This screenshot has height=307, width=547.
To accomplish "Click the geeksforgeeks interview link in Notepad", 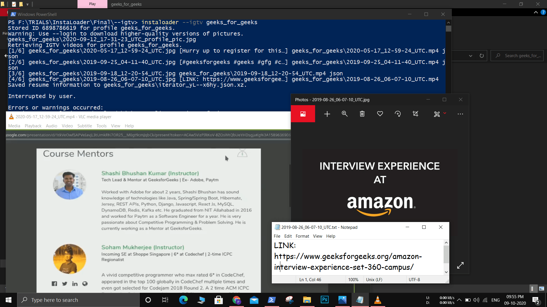I will [x=348, y=262].
